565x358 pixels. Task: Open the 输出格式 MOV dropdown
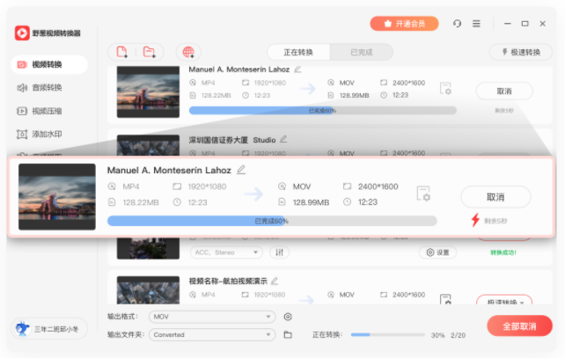[212, 317]
